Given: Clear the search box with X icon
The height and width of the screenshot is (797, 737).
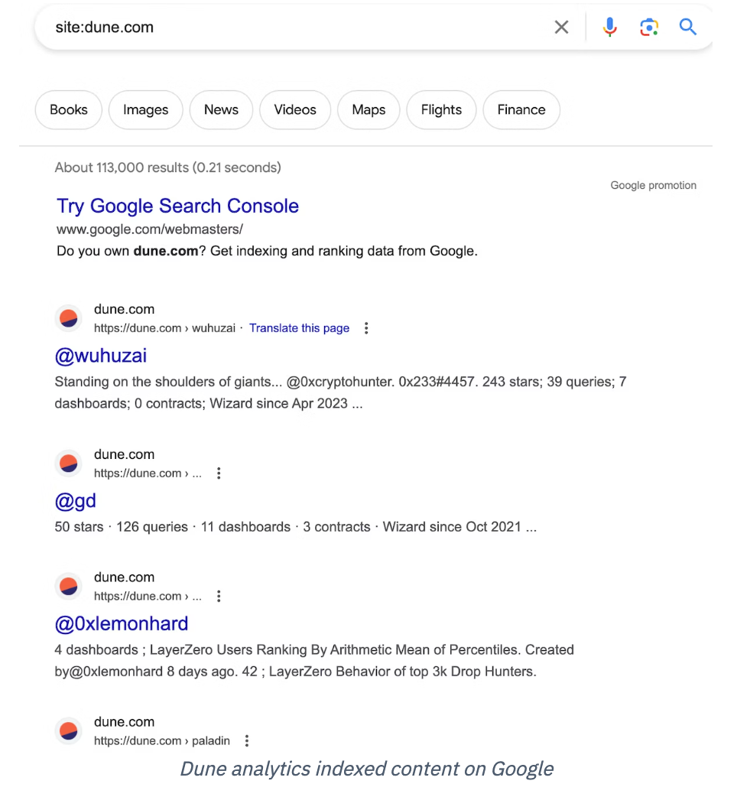Looking at the screenshot, I should [561, 27].
